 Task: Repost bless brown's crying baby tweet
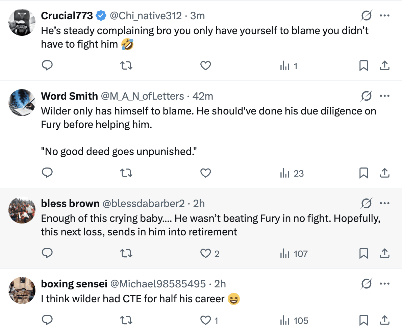point(126,254)
